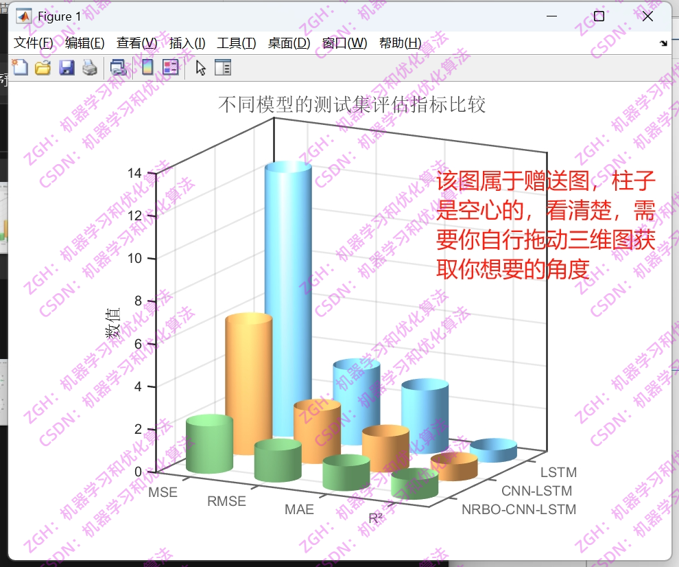Open the 文件(F) menu
Screen dimensions: 679x567
tap(34, 43)
